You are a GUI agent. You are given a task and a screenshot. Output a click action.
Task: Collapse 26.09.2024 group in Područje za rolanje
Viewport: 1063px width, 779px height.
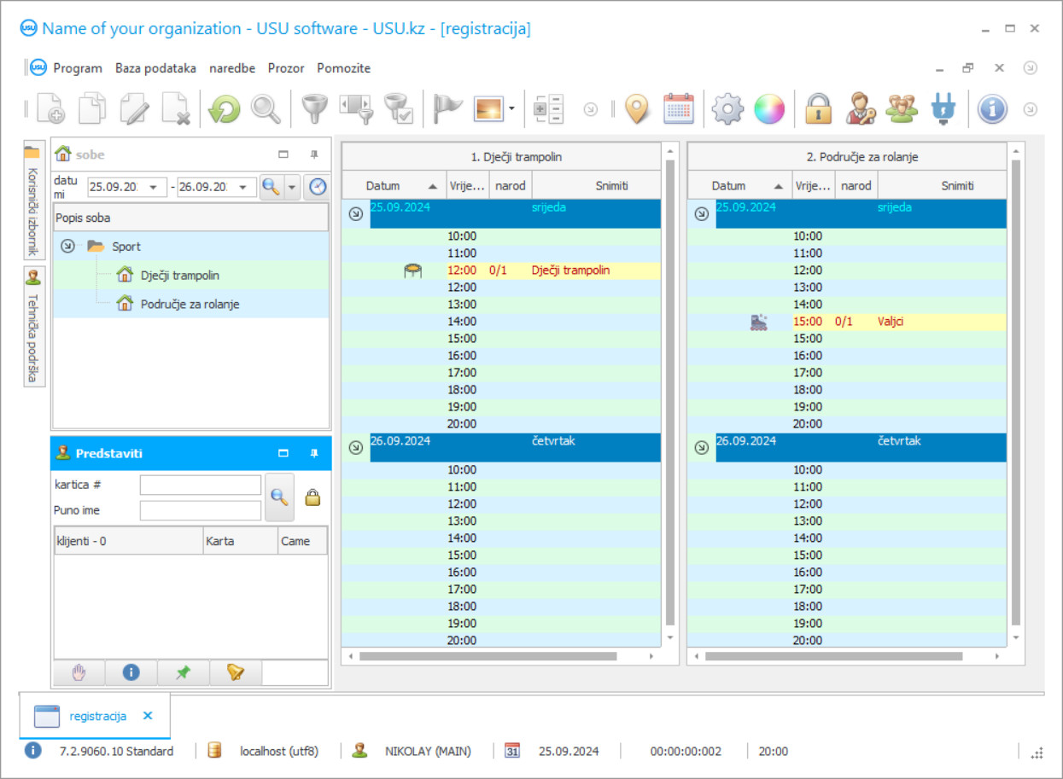click(701, 447)
